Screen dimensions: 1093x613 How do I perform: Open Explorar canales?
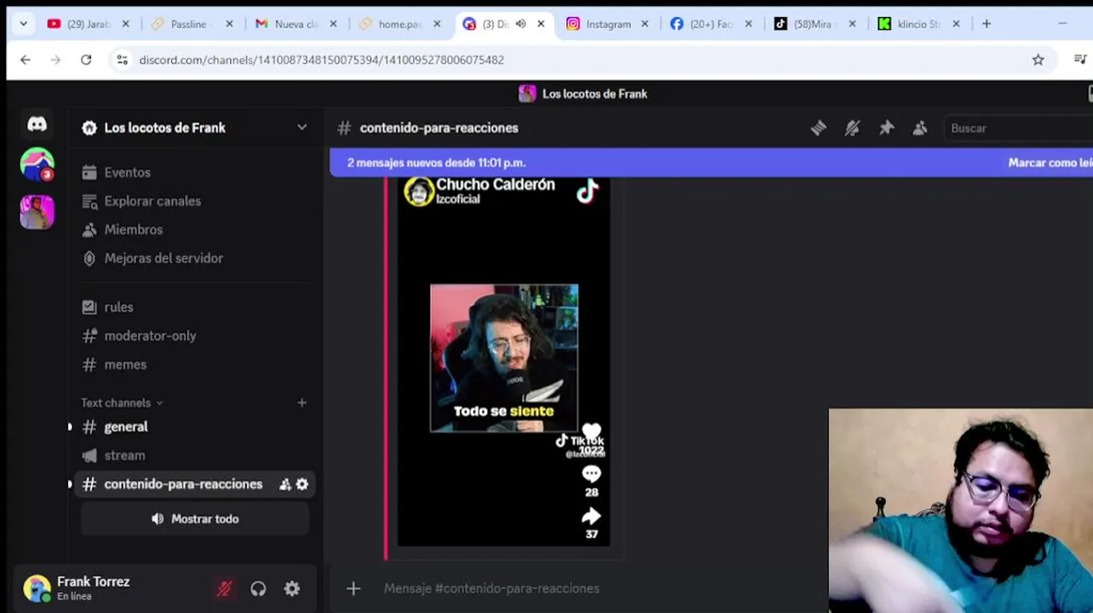click(x=196, y=201)
